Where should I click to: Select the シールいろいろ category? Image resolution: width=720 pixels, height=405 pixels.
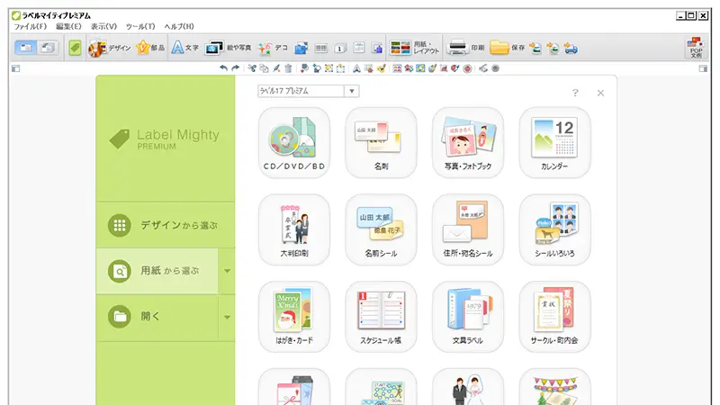(x=554, y=229)
